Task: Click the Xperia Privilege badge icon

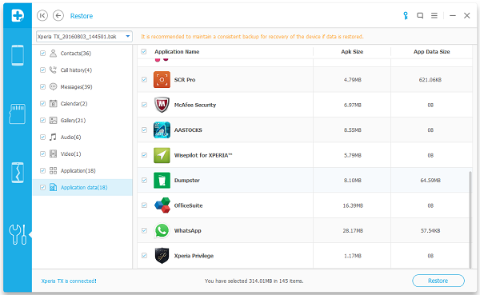Action: 162,256
